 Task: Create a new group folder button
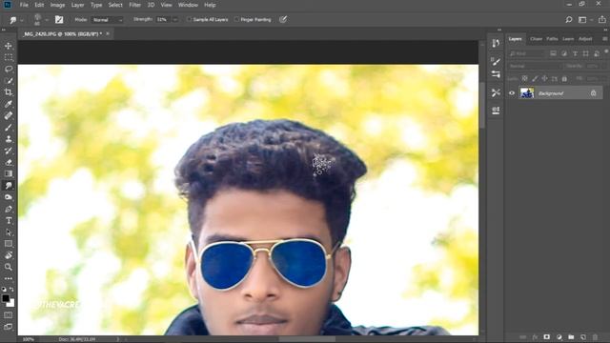pyautogui.click(x=571, y=336)
